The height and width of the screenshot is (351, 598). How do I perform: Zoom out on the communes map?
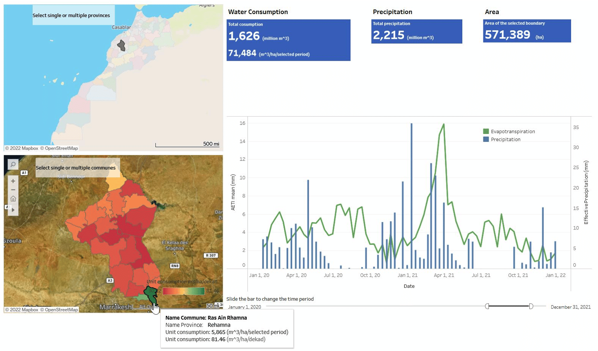[13, 190]
